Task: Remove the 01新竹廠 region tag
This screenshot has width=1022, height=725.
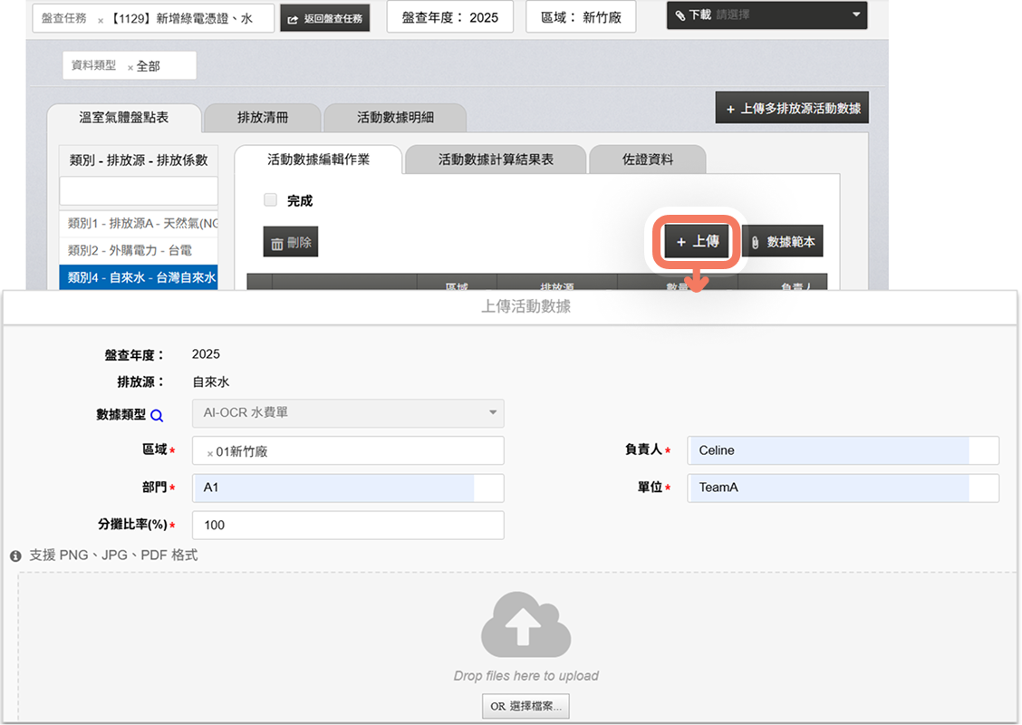Action: pyautogui.click(x=210, y=452)
